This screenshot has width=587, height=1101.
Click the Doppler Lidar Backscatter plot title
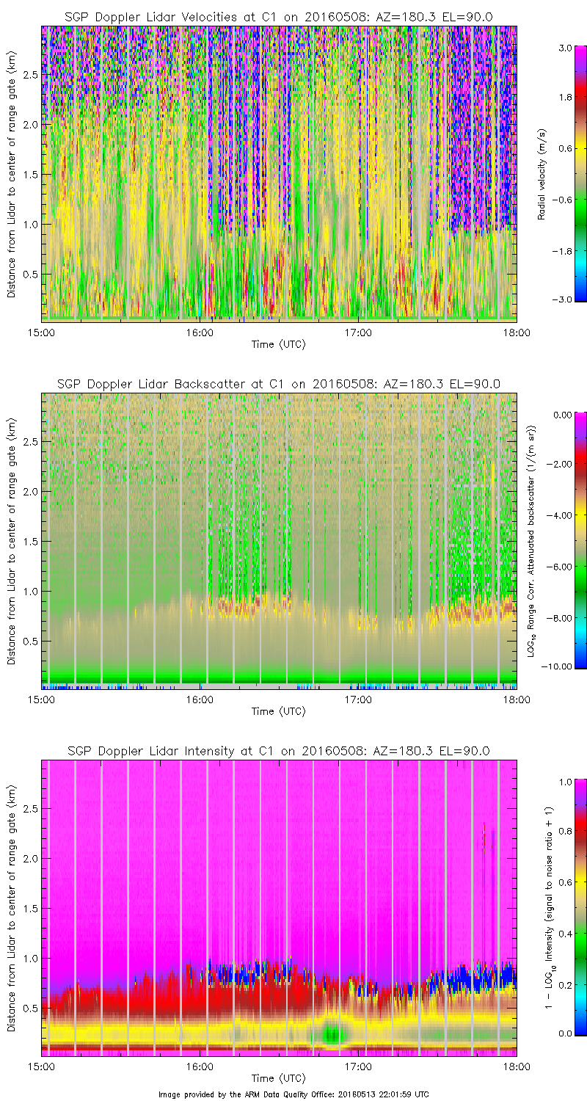click(x=278, y=384)
